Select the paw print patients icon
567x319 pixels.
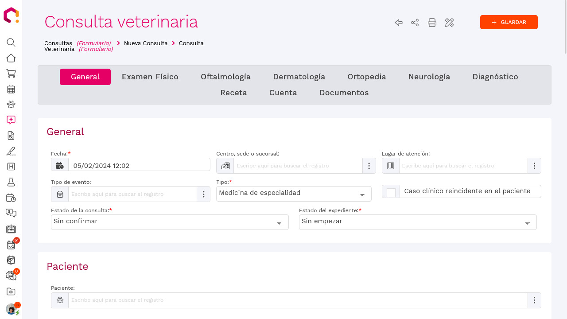(x=11, y=104)
